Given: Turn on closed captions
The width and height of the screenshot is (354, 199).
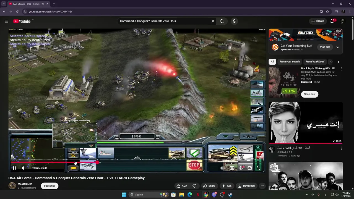Looking at the screenshot, I should tap(232, 168).
